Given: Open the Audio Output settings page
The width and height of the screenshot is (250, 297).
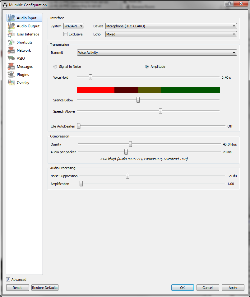Looking at the screenshot, I should pyautogui.click(x=25, y=26).
